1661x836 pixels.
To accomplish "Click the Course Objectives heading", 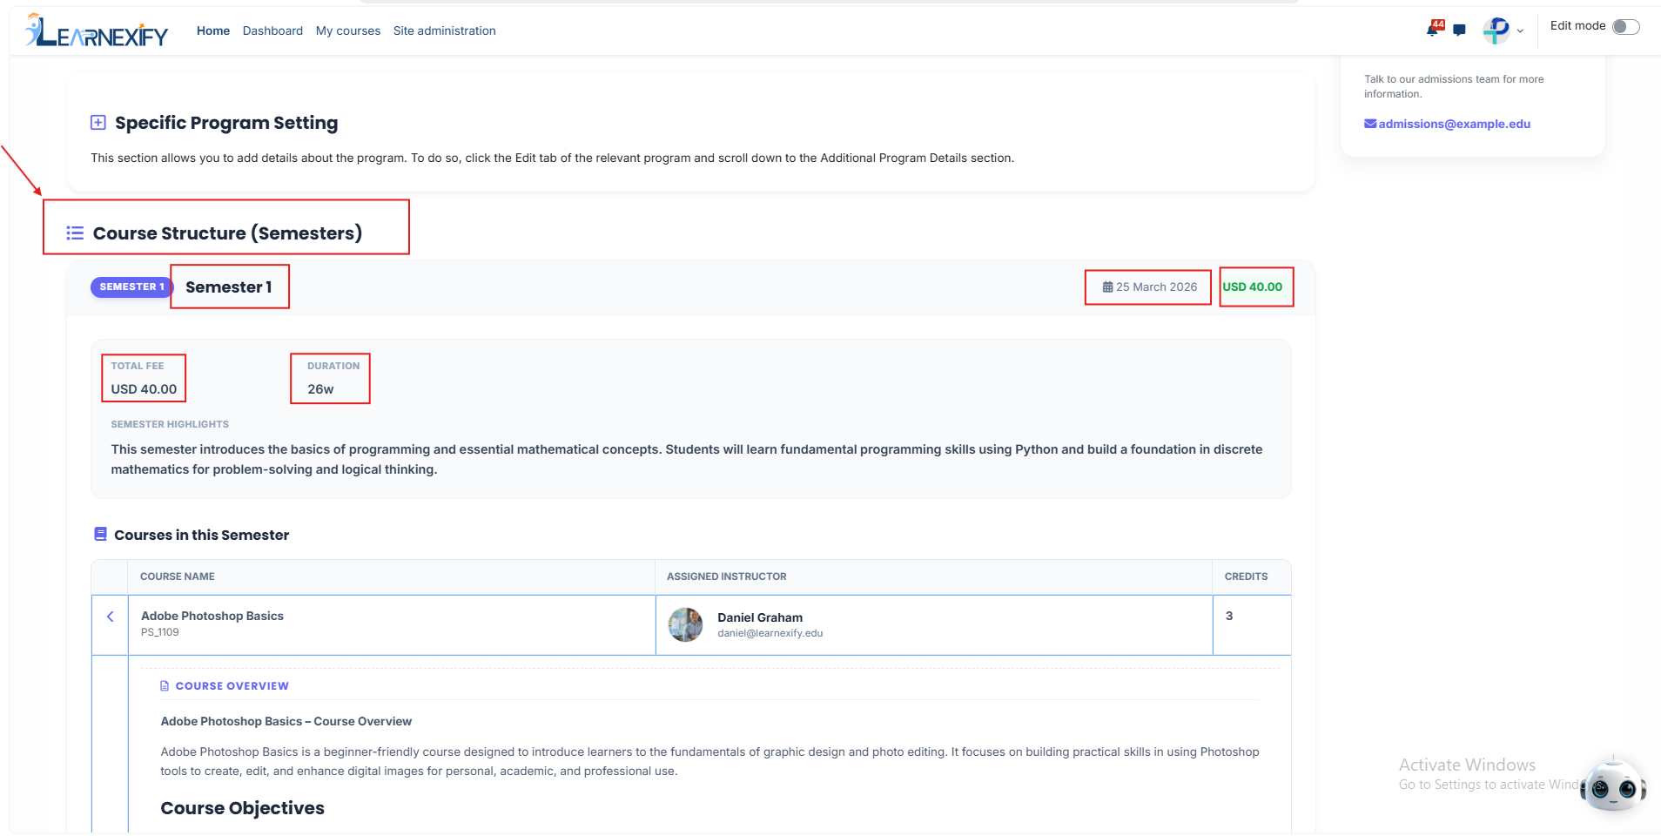I will (x=243, y=808).
